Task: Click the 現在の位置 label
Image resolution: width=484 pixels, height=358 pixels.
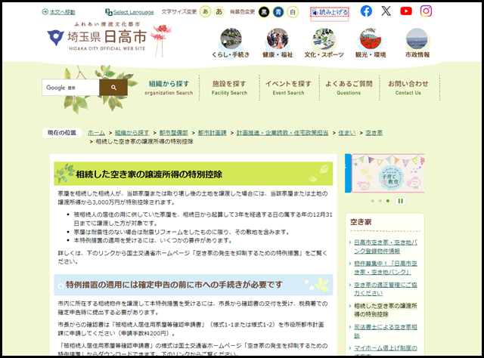Action: 61,133
